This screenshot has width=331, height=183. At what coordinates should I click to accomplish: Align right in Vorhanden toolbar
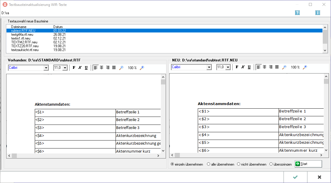[x=108, y=68]
